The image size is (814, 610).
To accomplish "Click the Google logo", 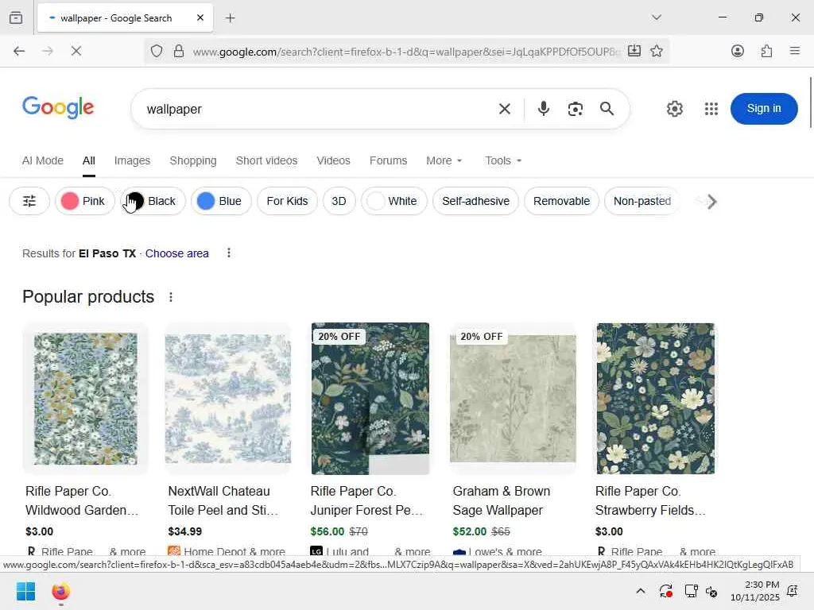I will tap(58, 107).
